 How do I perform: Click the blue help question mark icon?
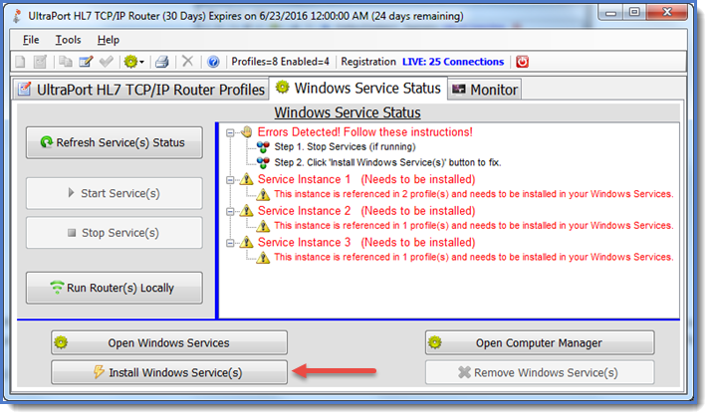coord(213,62)
